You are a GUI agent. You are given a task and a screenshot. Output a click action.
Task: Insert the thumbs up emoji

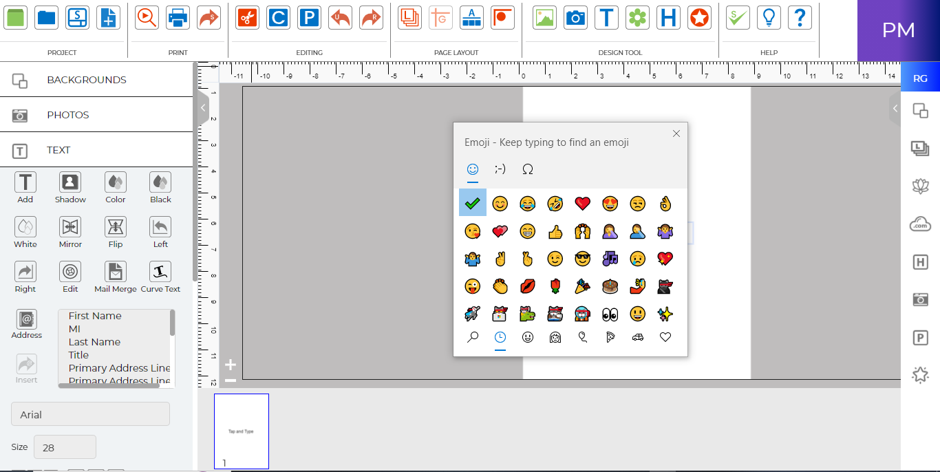pyautogui.click(x=555, y=231)
